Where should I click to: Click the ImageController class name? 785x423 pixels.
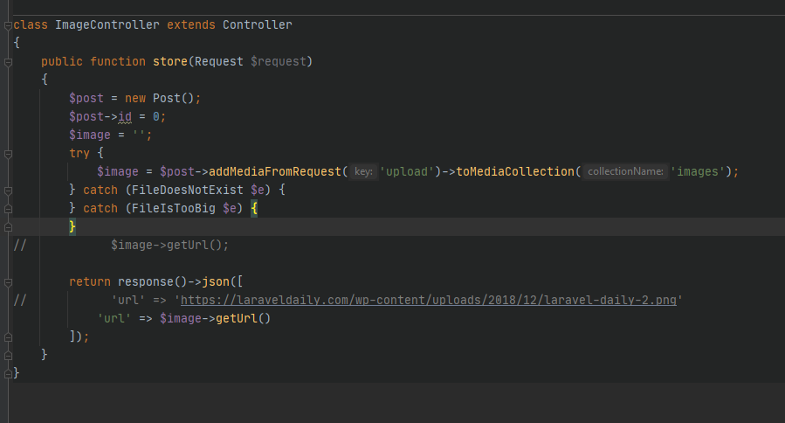coord(107,24)
